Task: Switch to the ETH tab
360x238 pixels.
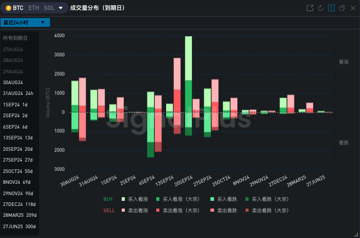Action: pos(34,8)
